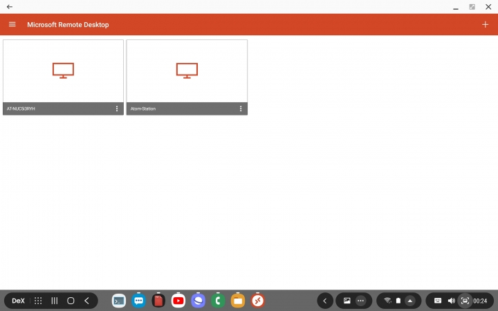Click the Wi-Fi status icon
The height and width of the screenshot is (311, 498).
387,301
